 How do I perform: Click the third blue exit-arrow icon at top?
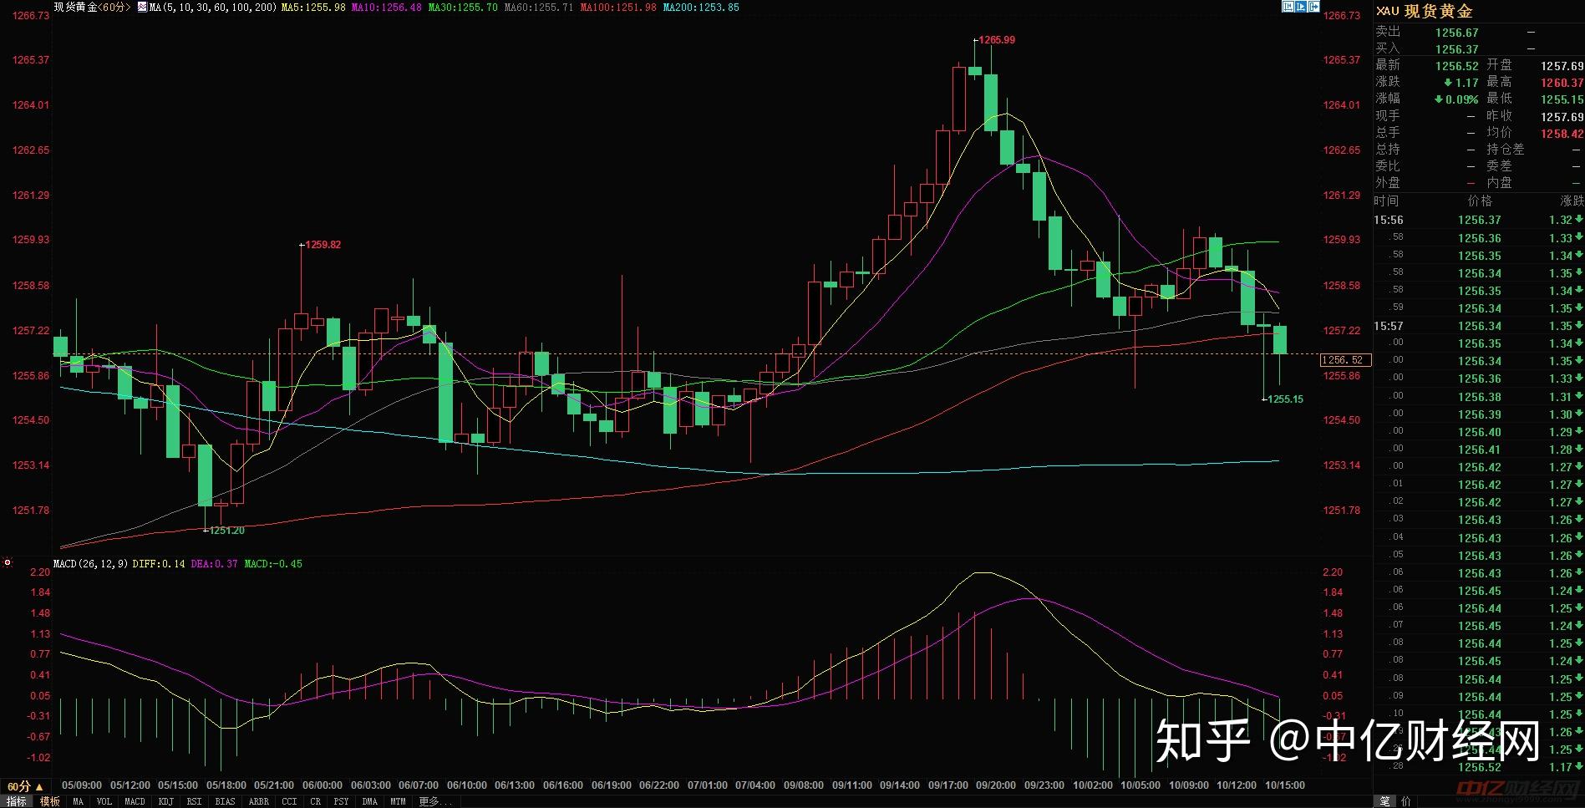pos(1314,7)
